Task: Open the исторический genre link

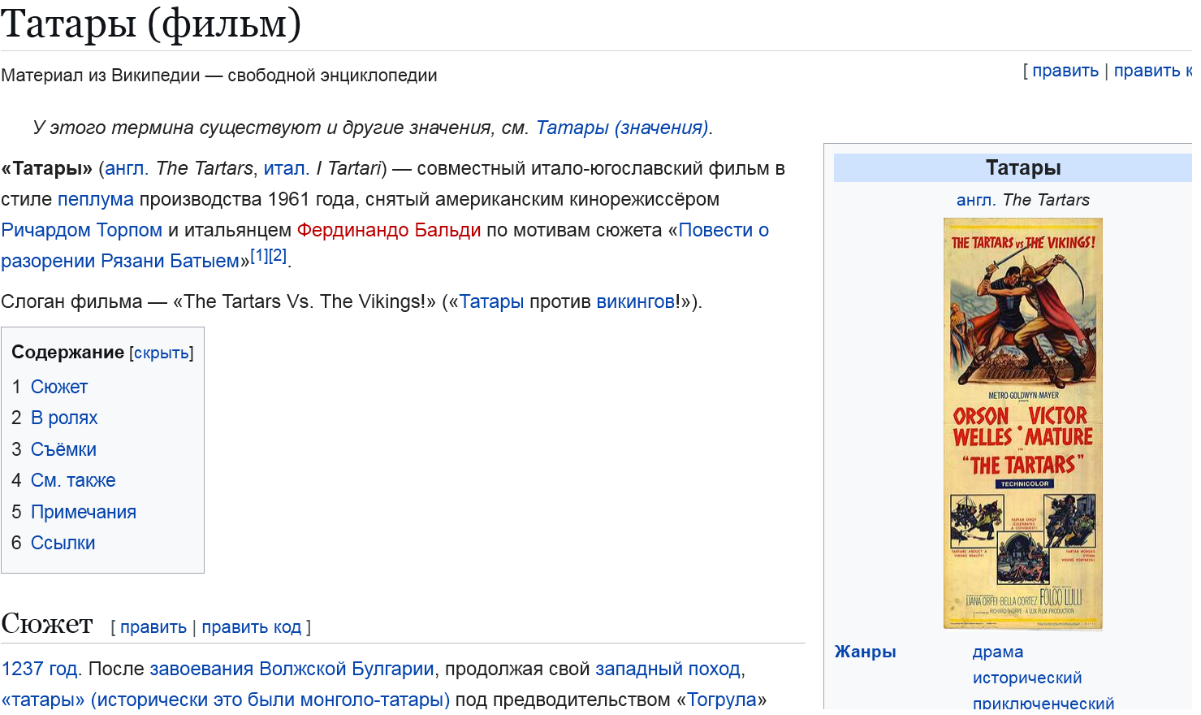Action: click(x=1027, y=678)
